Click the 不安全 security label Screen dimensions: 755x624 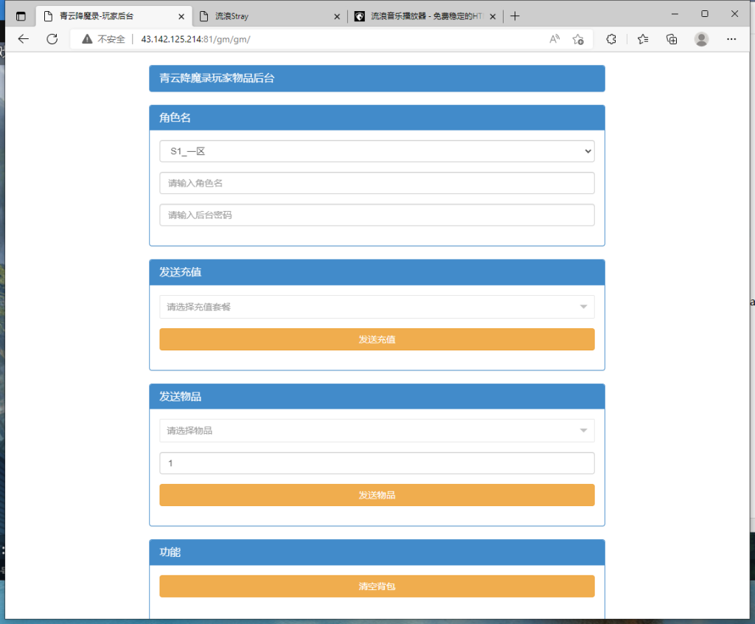coord(111,39)
